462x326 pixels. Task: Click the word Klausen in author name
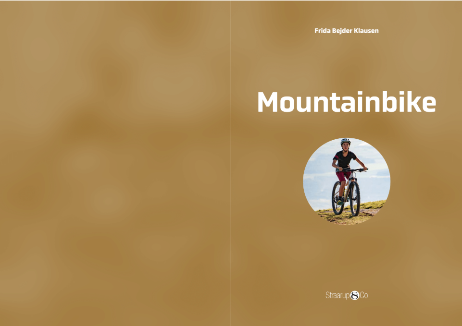[366, 31]
